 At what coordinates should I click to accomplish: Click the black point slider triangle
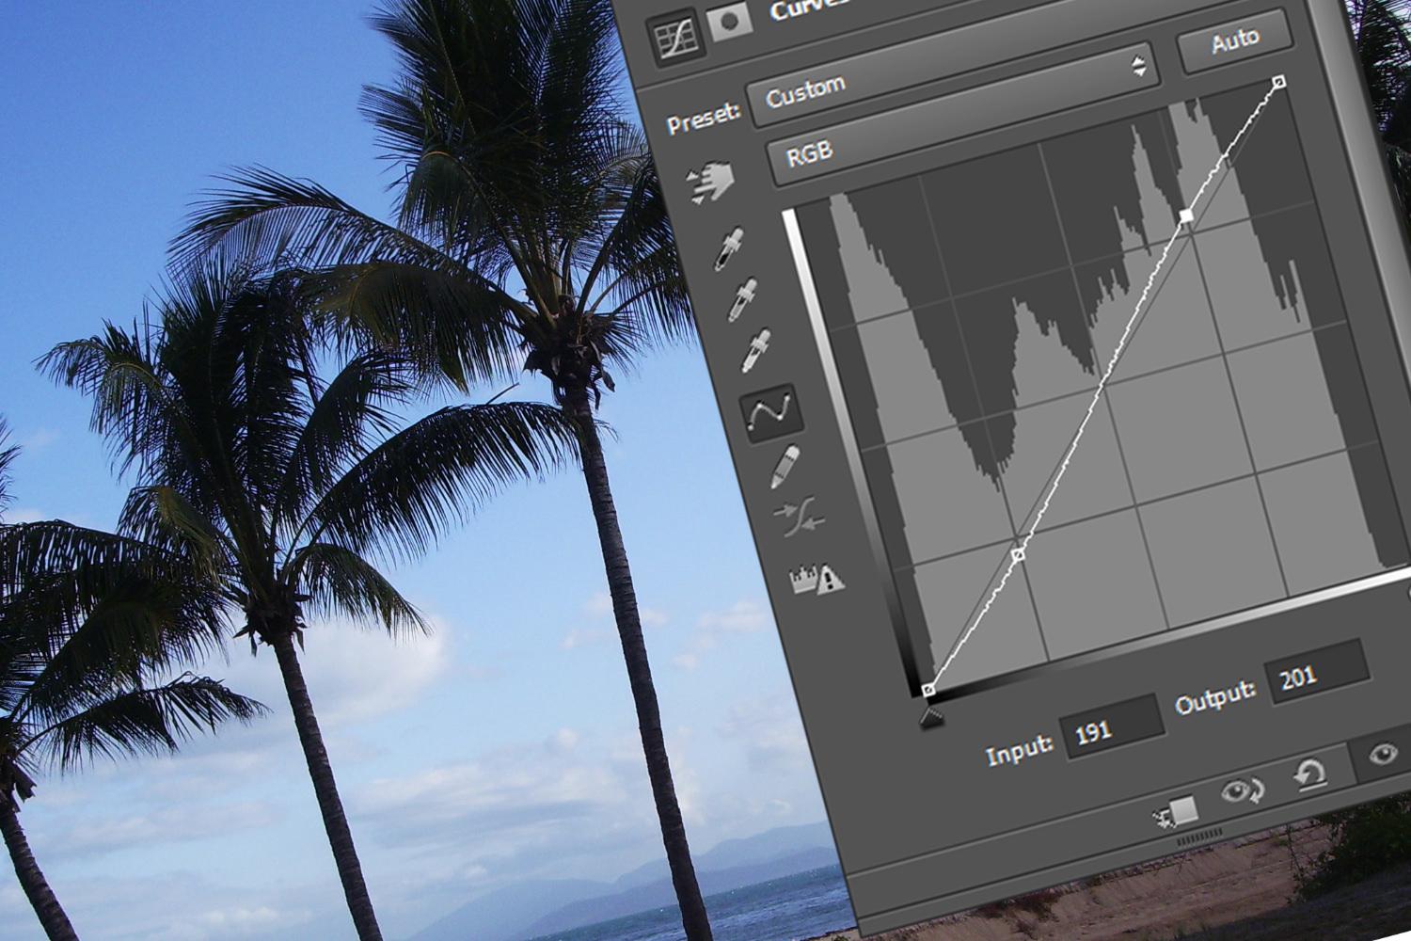pos(932,718)
